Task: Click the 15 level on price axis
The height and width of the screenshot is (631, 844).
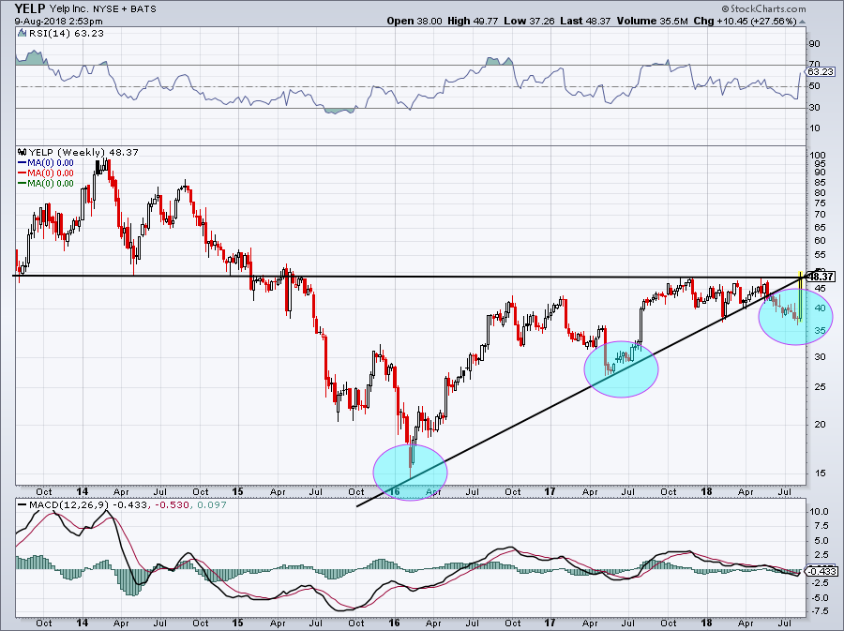Action: tap(820, 473)
